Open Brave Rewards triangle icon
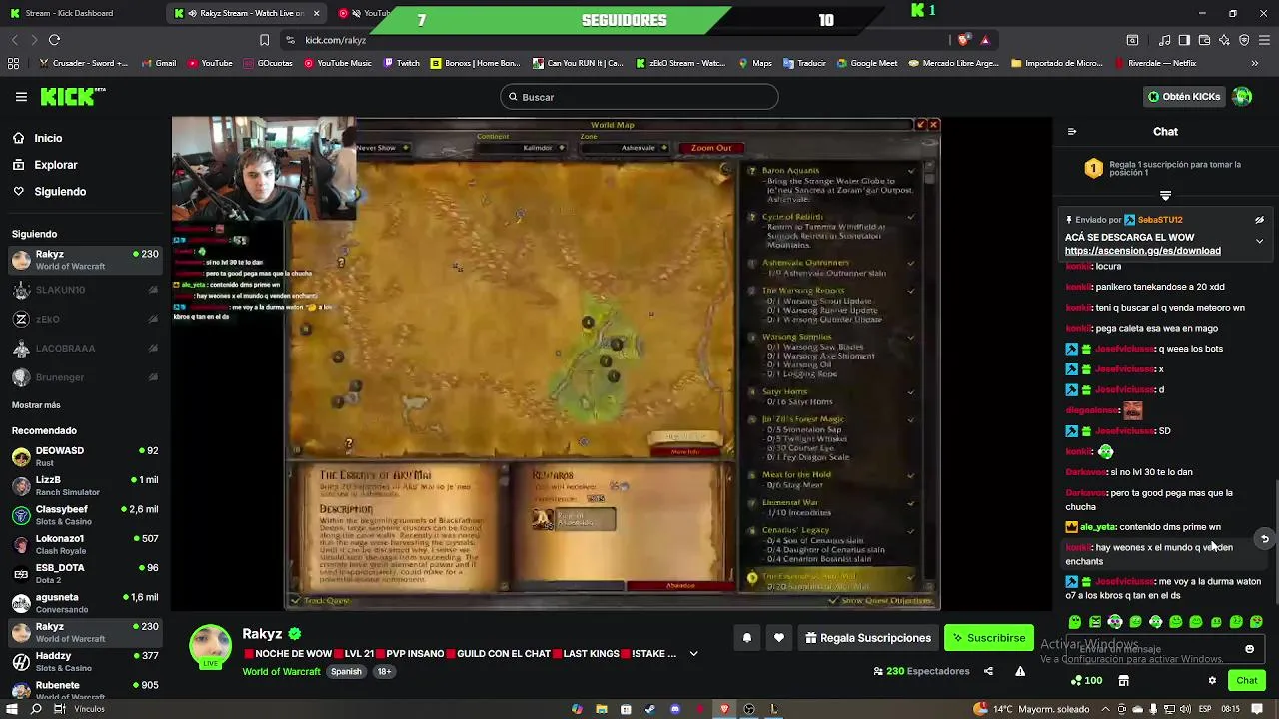 click(985, 40)
